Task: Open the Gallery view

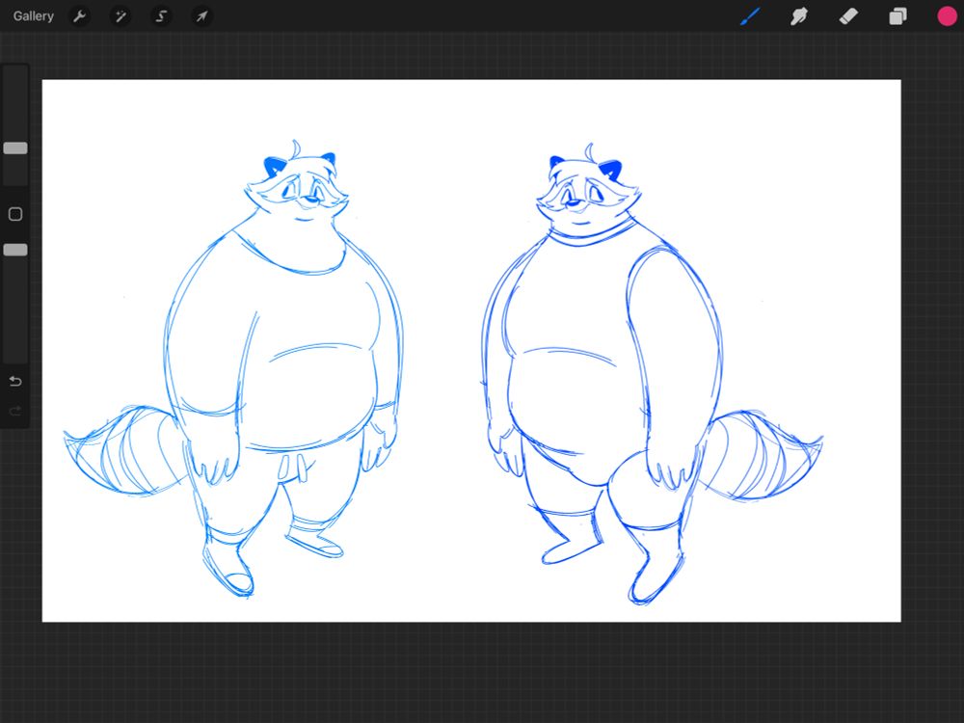Action: [x=33, y=16]
